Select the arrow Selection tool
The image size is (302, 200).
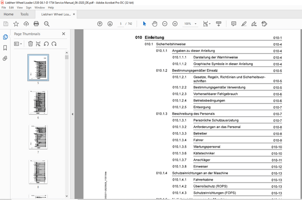[x=145, y=24]
